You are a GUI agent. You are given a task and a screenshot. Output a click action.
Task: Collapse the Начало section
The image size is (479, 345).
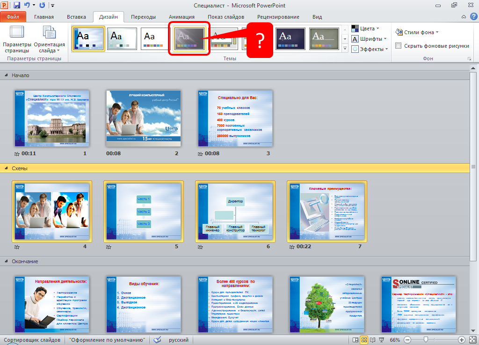point(7,75)
